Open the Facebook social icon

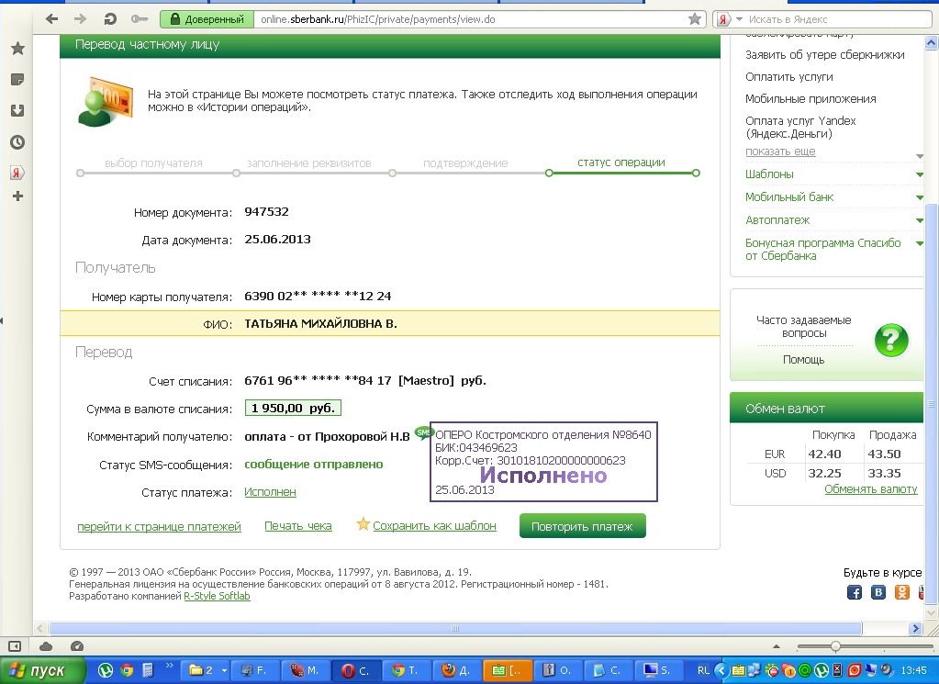[x=855, y=592]
